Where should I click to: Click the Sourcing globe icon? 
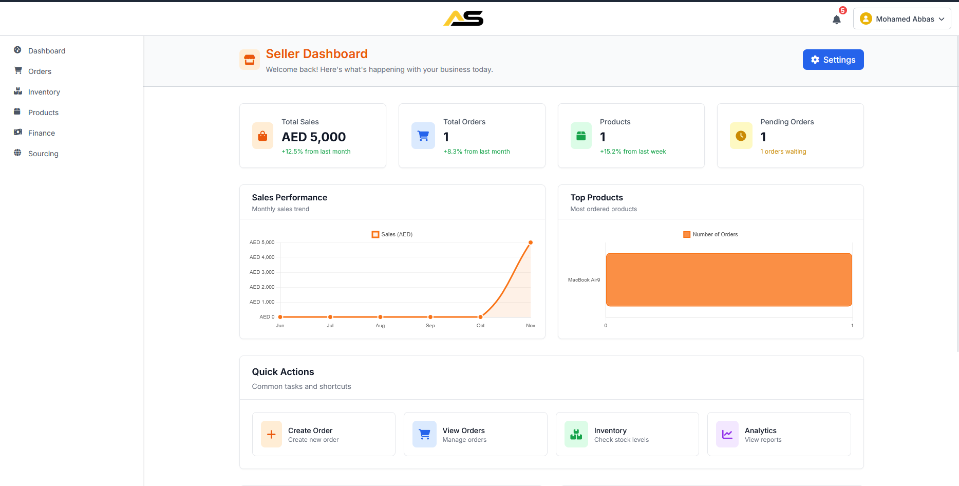point(17,153)
